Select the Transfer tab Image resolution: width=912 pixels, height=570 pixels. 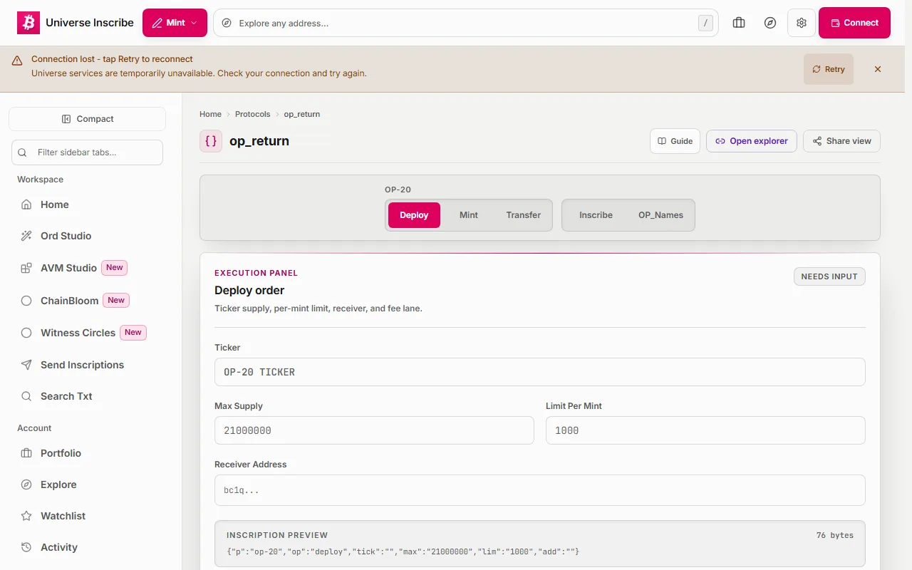point(524,215)
